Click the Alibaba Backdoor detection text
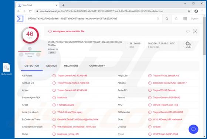Image resolution: width=207 pixels, height=139 pixels. tap(170, 83)
